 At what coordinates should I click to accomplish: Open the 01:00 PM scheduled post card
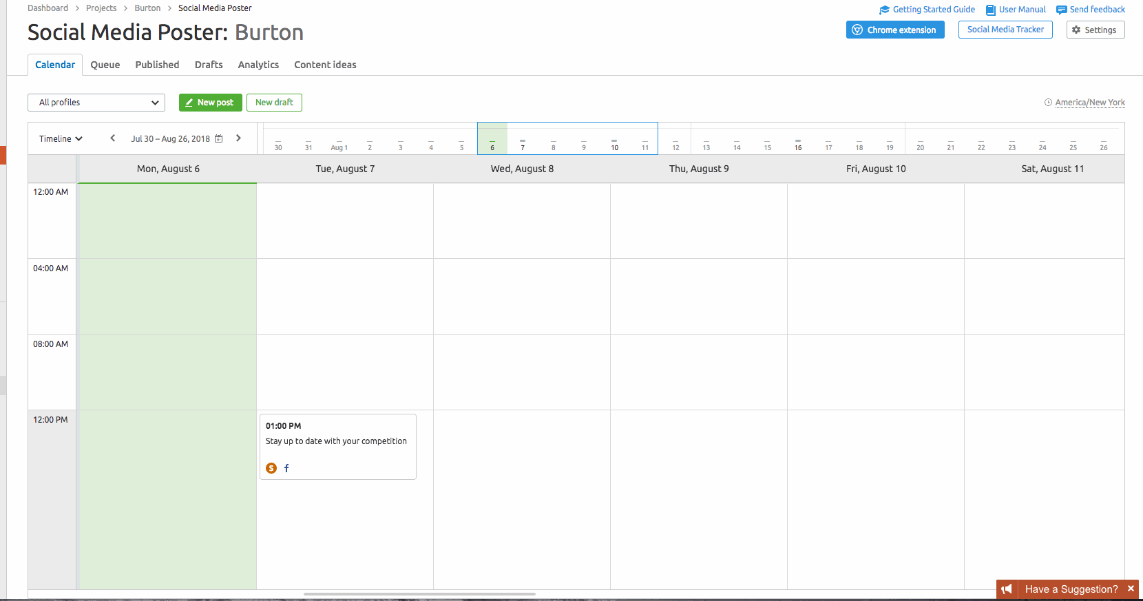(337, 446)
